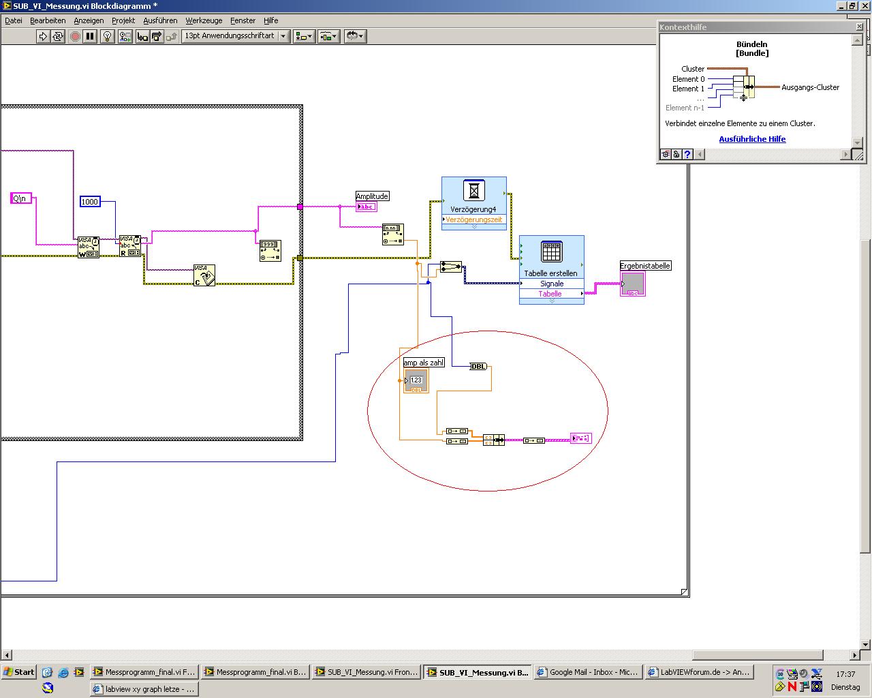The width and height of the screenshot is (872, 698).
Task: Open labview xy graph letze taskbar item
Action: pos(144,689)
